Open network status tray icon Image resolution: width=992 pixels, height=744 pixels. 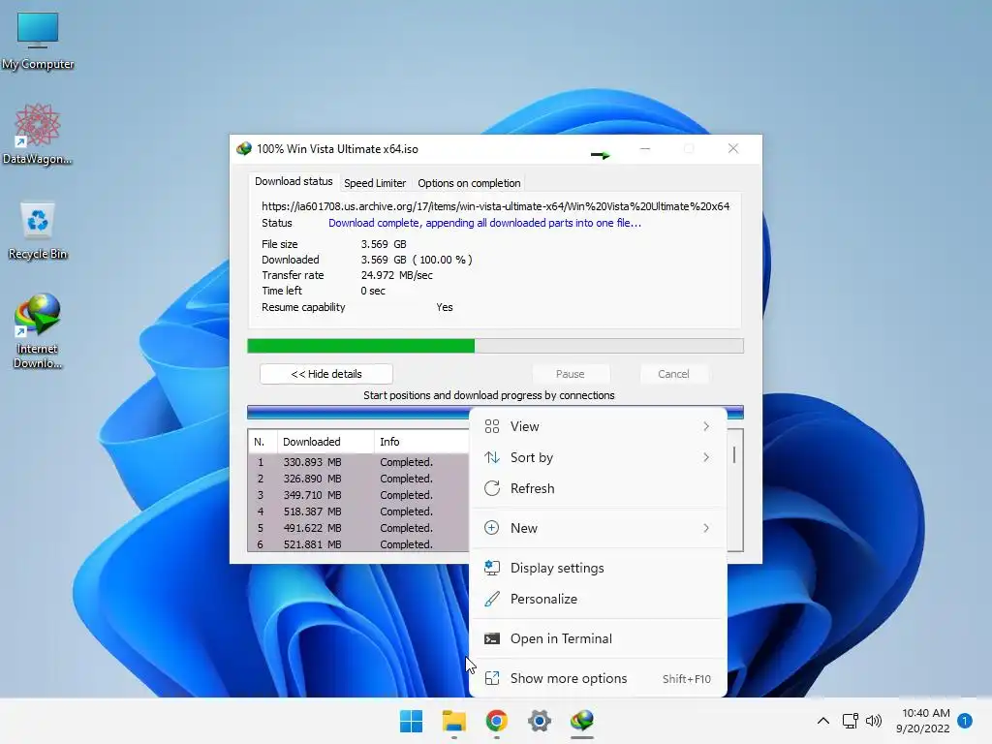click(850, 721)
